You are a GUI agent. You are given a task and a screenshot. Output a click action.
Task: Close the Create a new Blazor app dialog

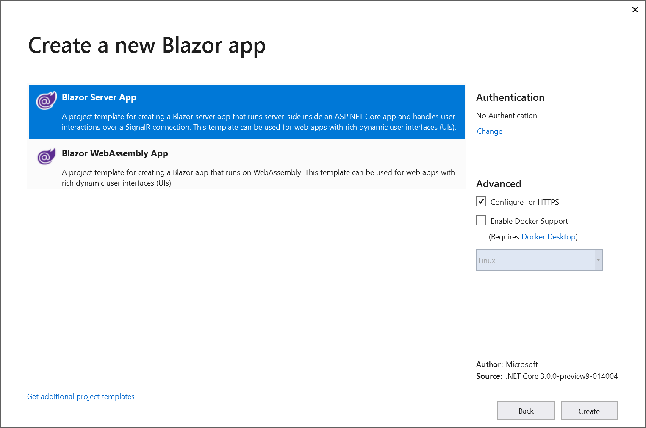[635, 10]
